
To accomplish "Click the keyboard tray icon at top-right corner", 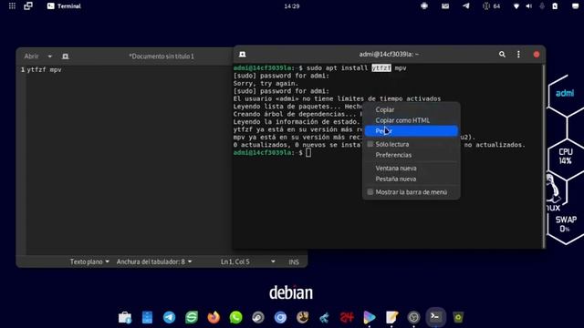I will (575, 6).
